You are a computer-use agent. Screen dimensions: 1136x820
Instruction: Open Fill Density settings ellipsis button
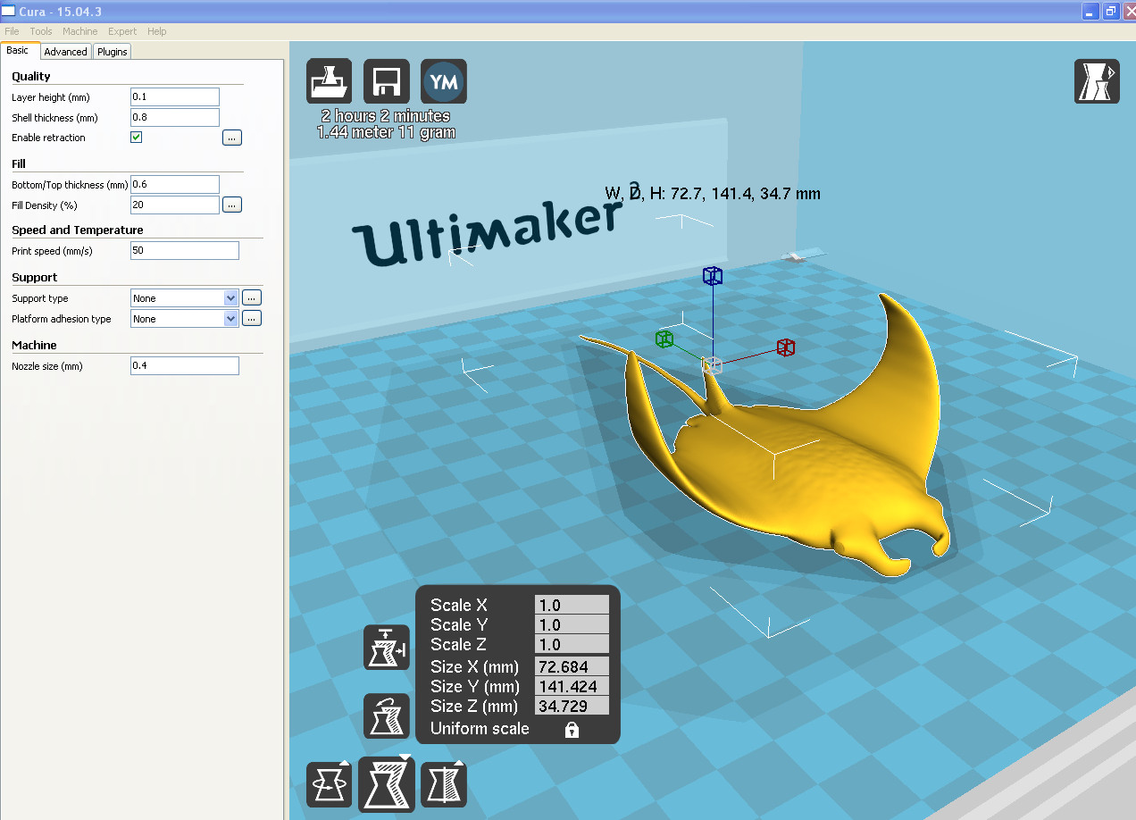point(232,205)
